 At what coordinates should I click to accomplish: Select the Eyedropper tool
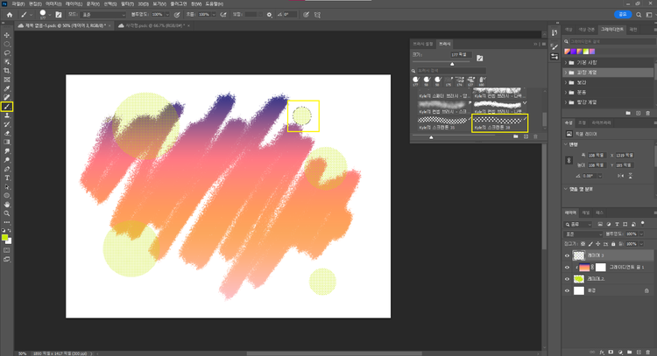point(7,88)
